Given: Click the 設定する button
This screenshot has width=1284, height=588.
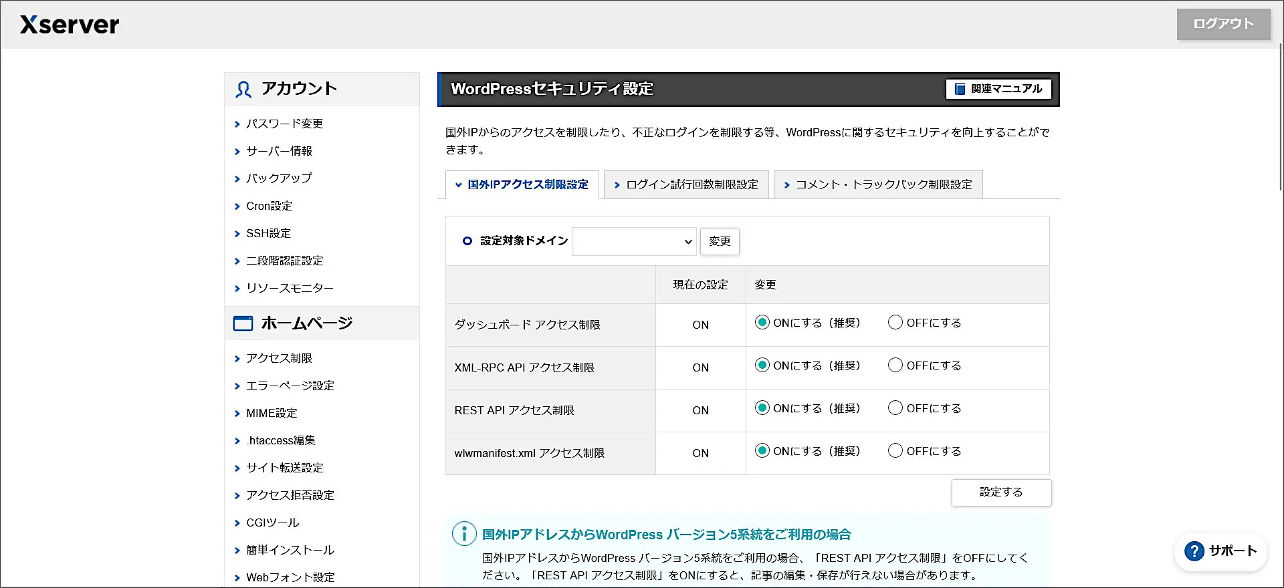Looking at the screenshot, I should point(1001,492).
